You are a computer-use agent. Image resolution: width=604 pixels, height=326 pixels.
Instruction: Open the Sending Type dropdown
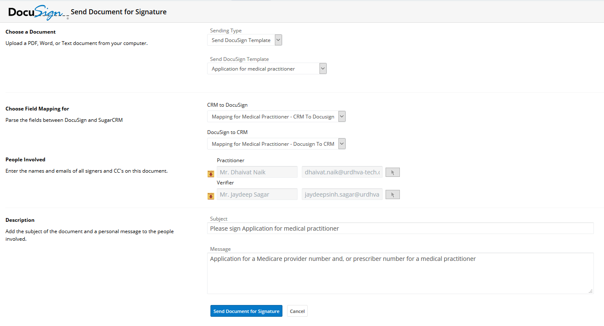click(x=245, y=40)
